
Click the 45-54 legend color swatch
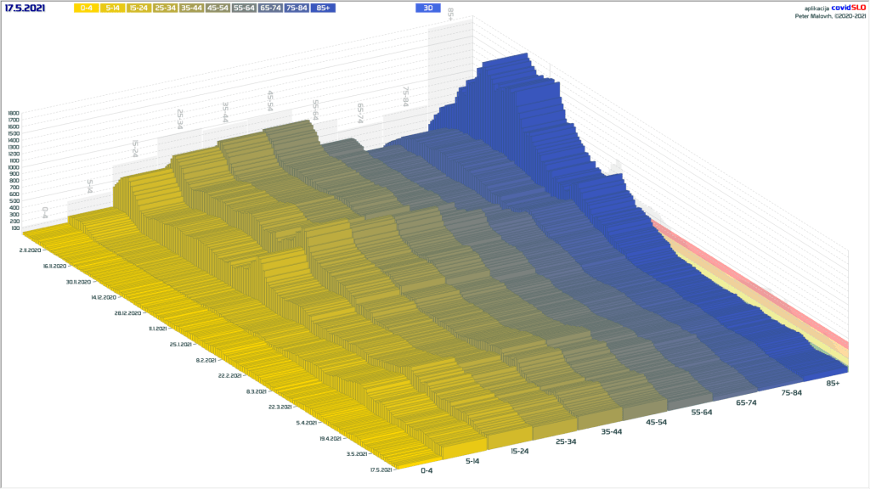pyautogui.click(x=217, y=8)
